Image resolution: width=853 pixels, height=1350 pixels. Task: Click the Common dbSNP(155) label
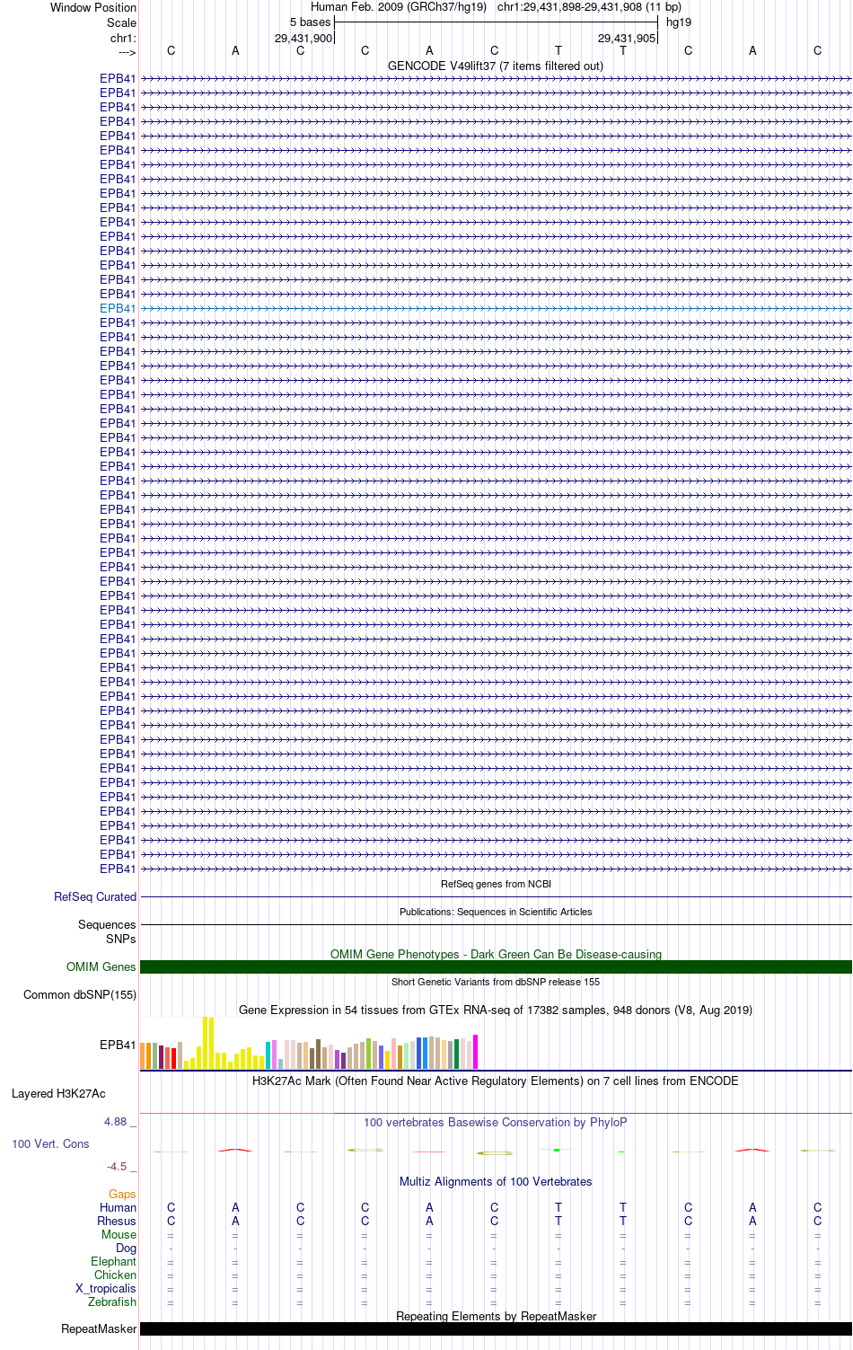[x=80, y=994]
